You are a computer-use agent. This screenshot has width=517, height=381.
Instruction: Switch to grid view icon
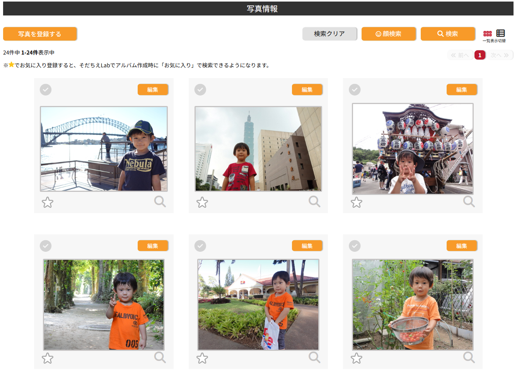[488, 34]
